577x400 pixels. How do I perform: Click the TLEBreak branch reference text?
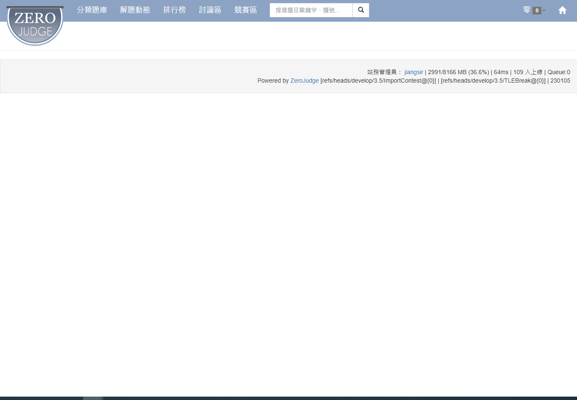(x=493, y=81)
